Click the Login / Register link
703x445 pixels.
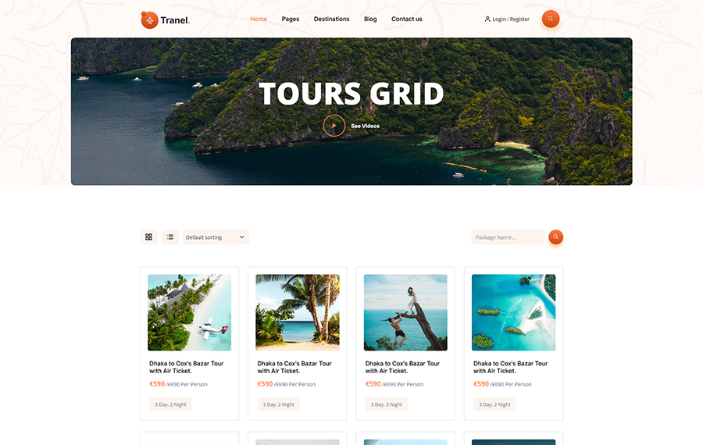point(511,20)
